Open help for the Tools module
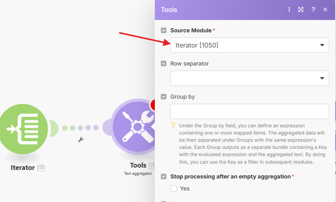Image resolution: width=336 pixels, height=202 pixels. (x=313, y=10)
